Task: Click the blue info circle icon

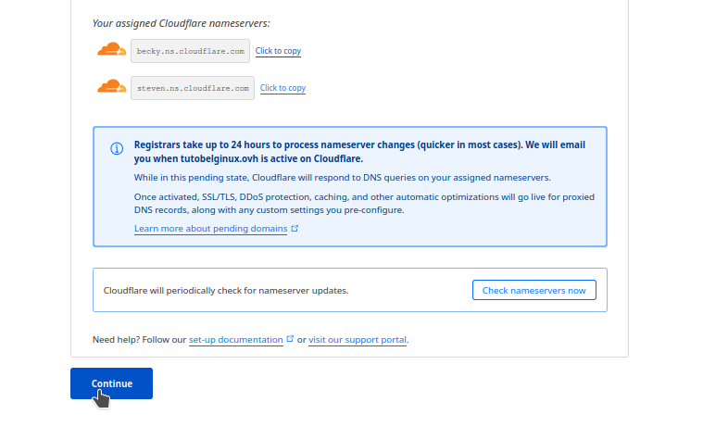Action: tap(117, 148)
